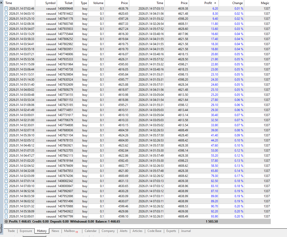Open the Mailbox tab

71,231
